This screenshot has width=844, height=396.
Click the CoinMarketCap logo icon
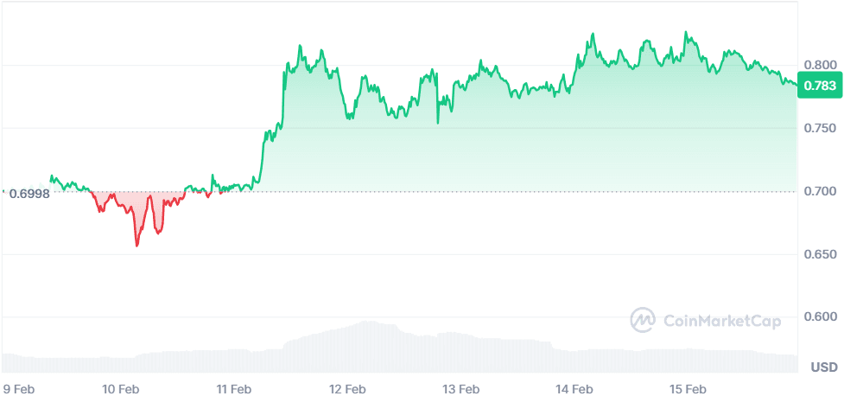(643, 320)
